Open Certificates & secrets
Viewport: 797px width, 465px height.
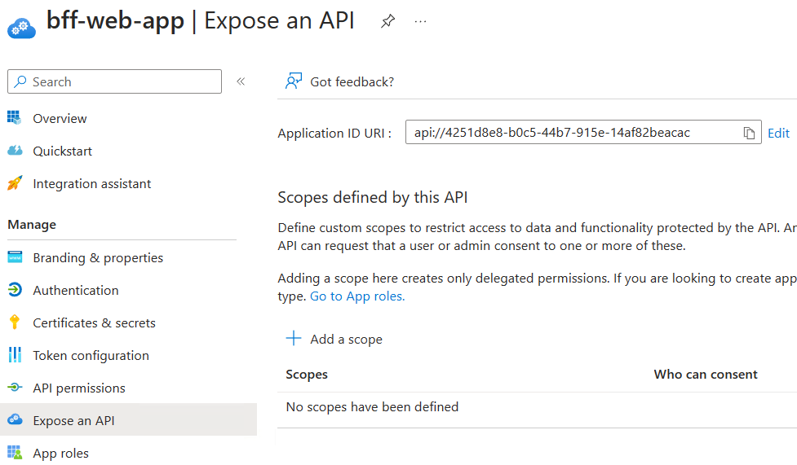click(x=94, y=322)
